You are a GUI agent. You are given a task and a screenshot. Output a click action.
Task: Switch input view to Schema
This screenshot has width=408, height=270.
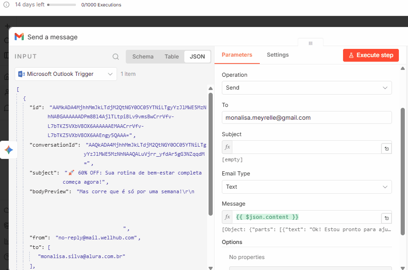(x=143, y=57)
